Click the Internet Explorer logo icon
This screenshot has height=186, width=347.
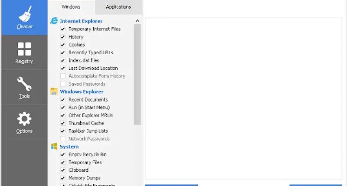(54, 21)
